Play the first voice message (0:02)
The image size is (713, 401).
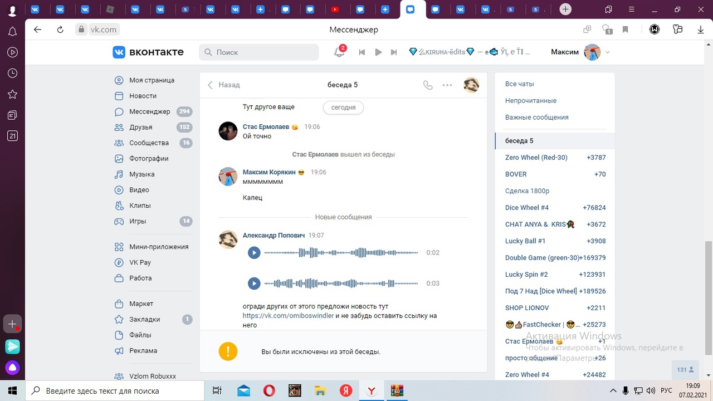click(x=254, y=253)
